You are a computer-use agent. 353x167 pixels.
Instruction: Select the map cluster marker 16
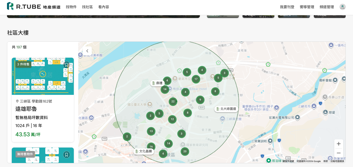pos(151,147)
